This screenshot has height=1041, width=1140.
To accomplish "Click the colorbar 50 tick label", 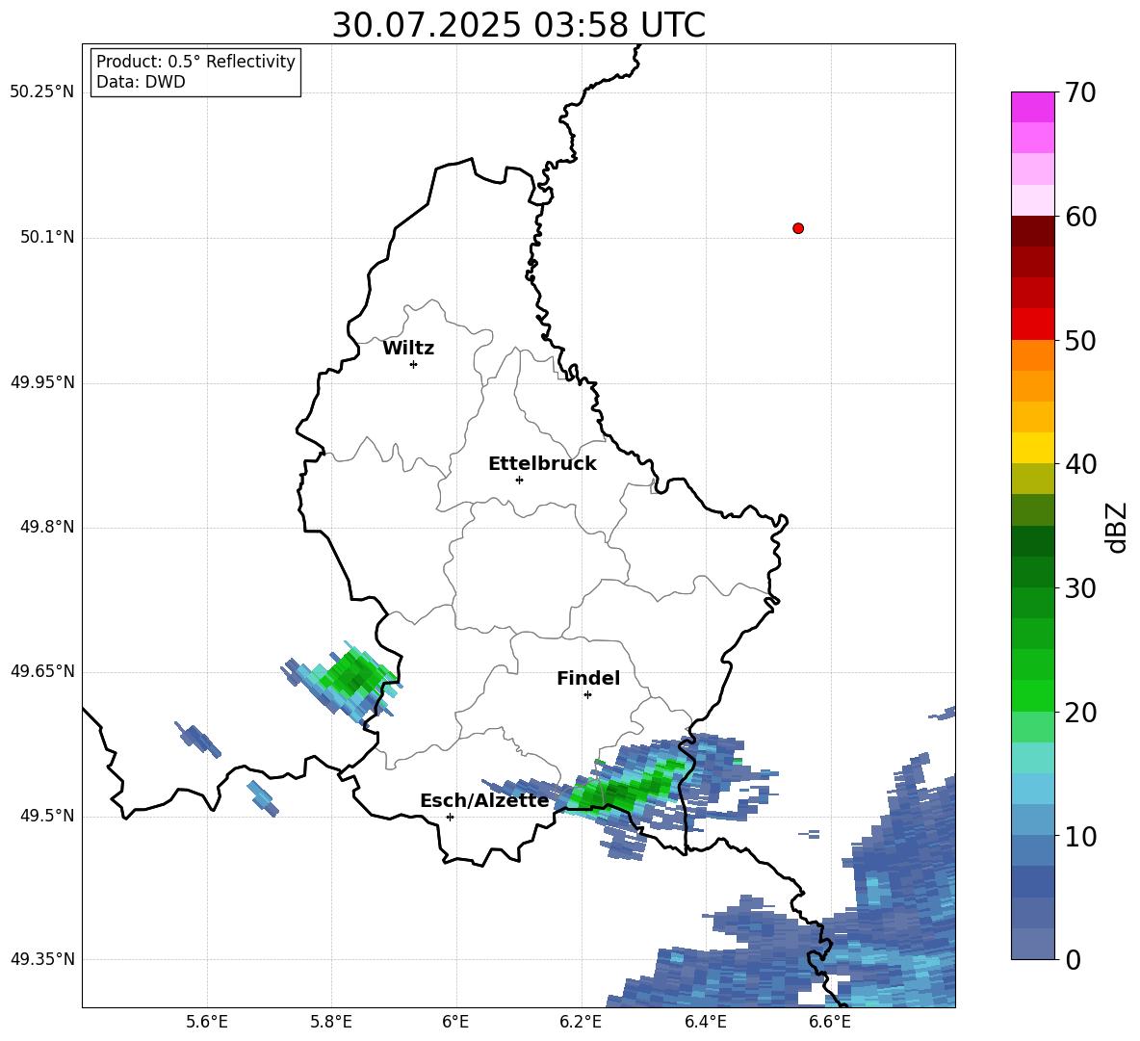I will point(1080,341).
